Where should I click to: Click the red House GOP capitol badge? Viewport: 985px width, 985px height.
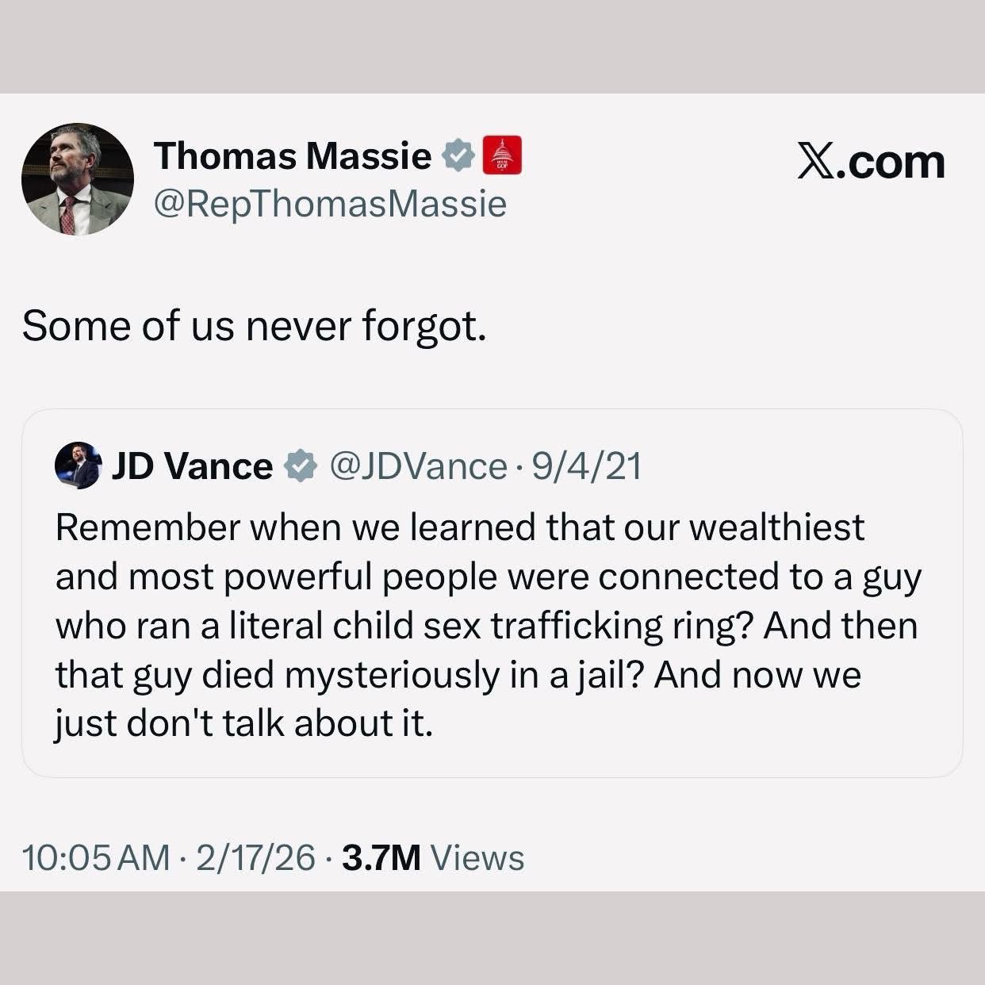click(x=502, y=155)
